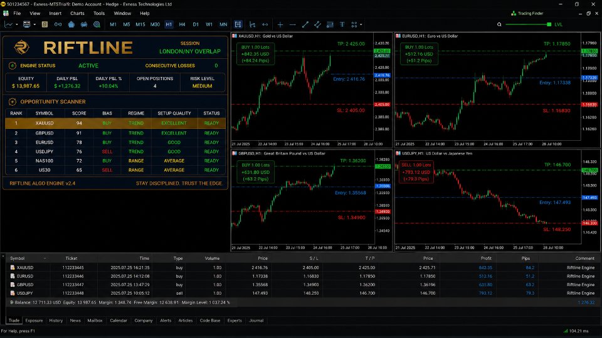Viewport: 602px width, 338px height.
Task: Pick the trendline drawing tool
Action: pyautogui.click(x=305, y=24)
